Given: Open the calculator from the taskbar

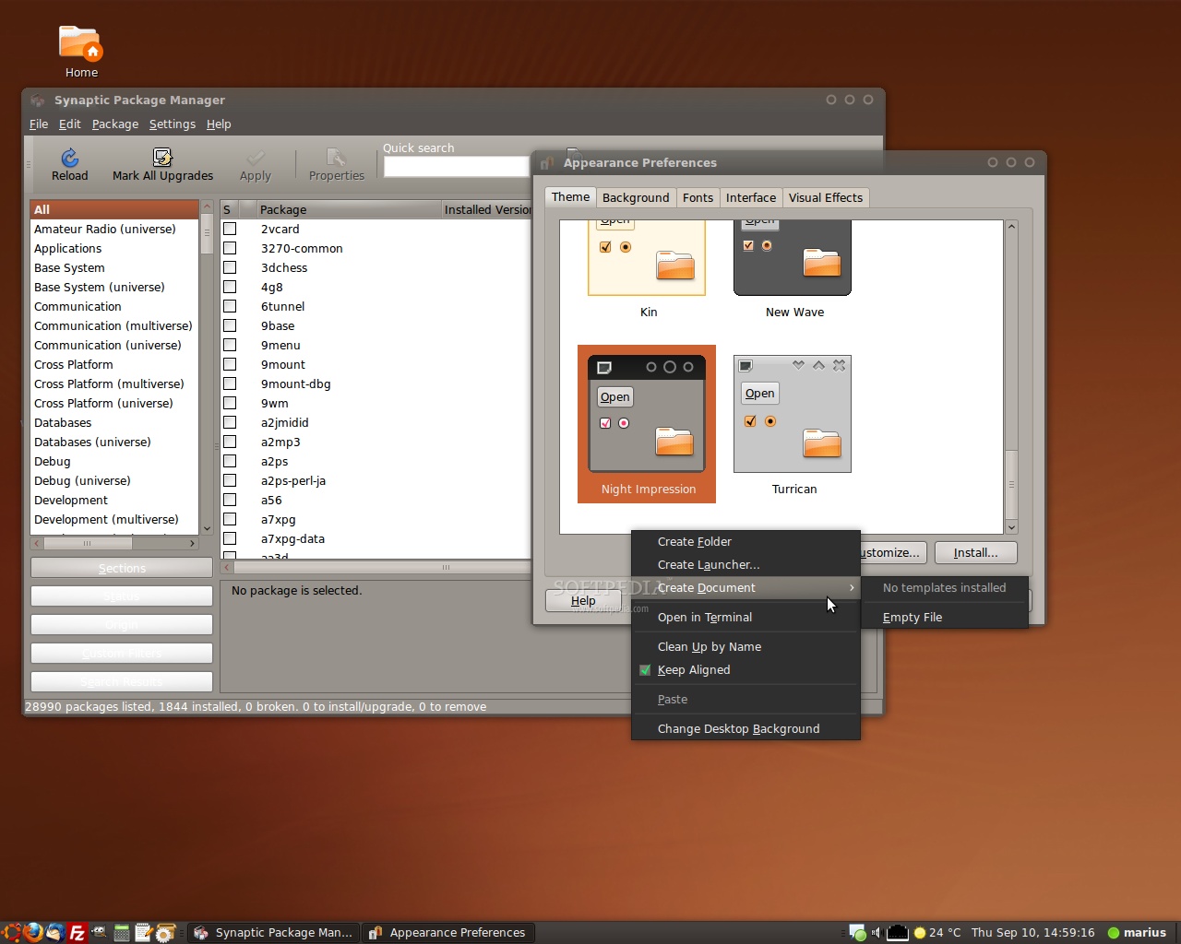Looking at the screenshot, I should click(x=121, y=932).
